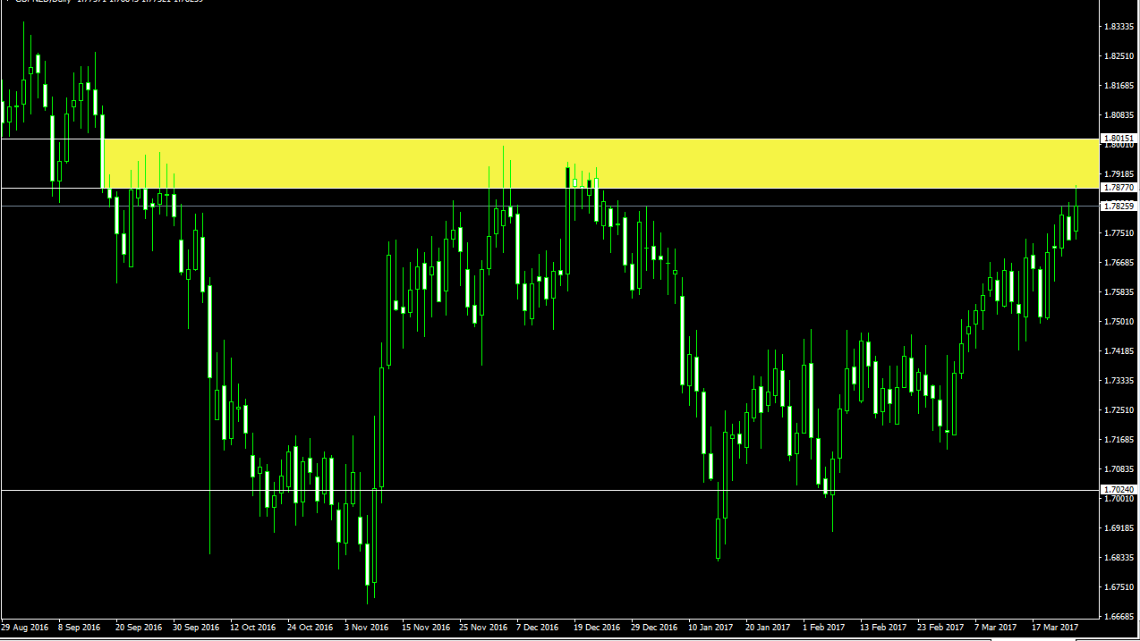Click the 1.78770 price tag
The width and height of the screenshot is (1140, 641).
click(1119, 188)
